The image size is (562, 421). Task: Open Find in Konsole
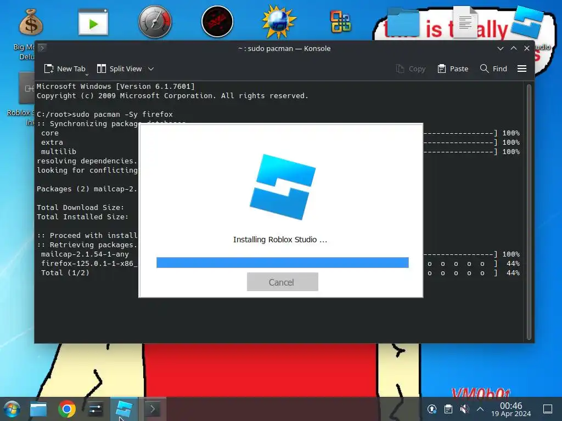(493, 69)
